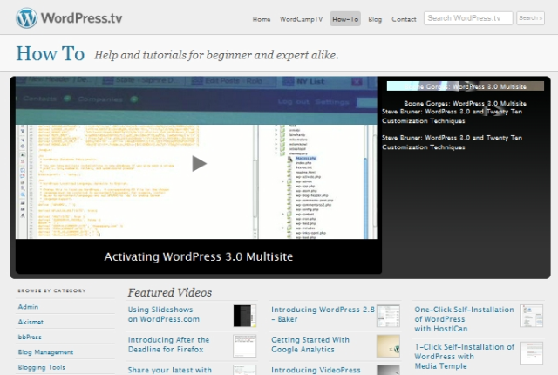Open Introducing VideoPress video link
Image resolution: width=558 pixels, height=375 pixels.
click(316, 370)
